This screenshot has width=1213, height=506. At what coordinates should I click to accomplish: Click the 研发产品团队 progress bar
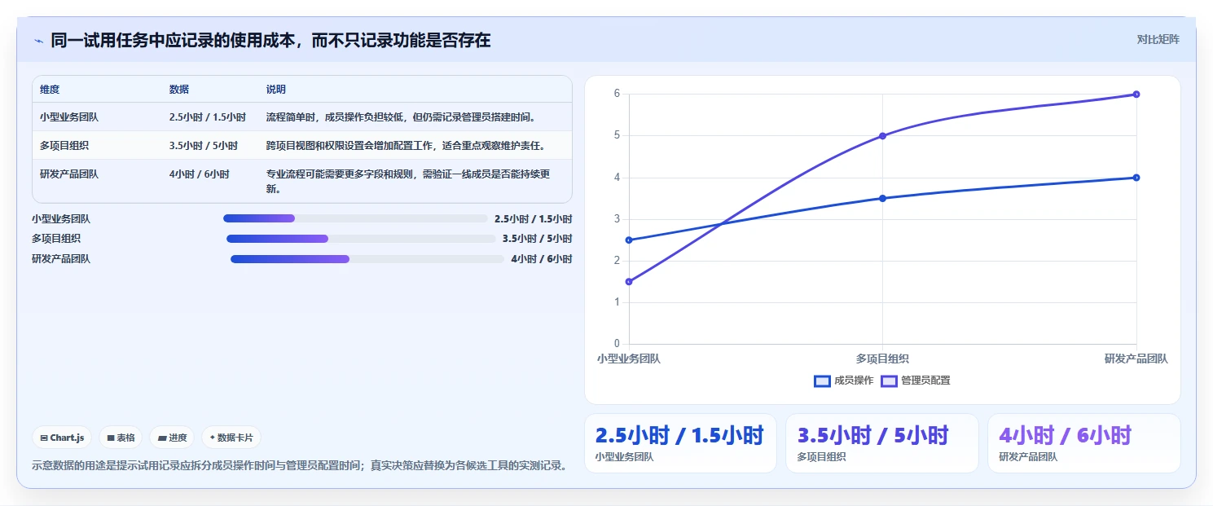[367, 259]
